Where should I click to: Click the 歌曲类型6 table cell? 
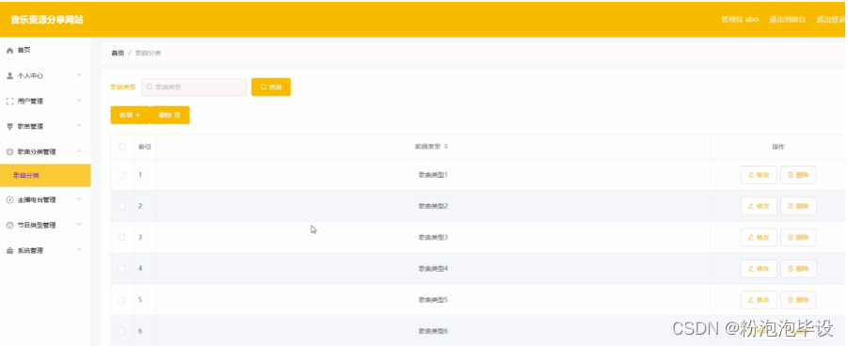pyautogui.click(x=433, y=331)
